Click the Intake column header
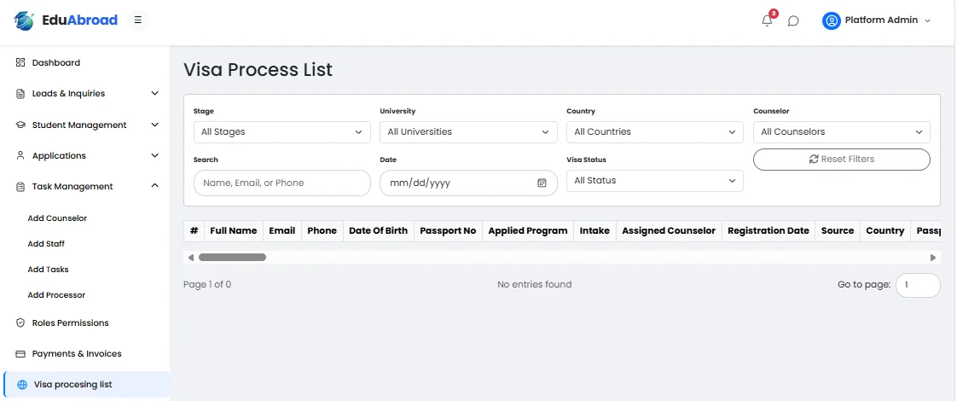The height and width of the screenshot is (401, 957). (594, 230)
